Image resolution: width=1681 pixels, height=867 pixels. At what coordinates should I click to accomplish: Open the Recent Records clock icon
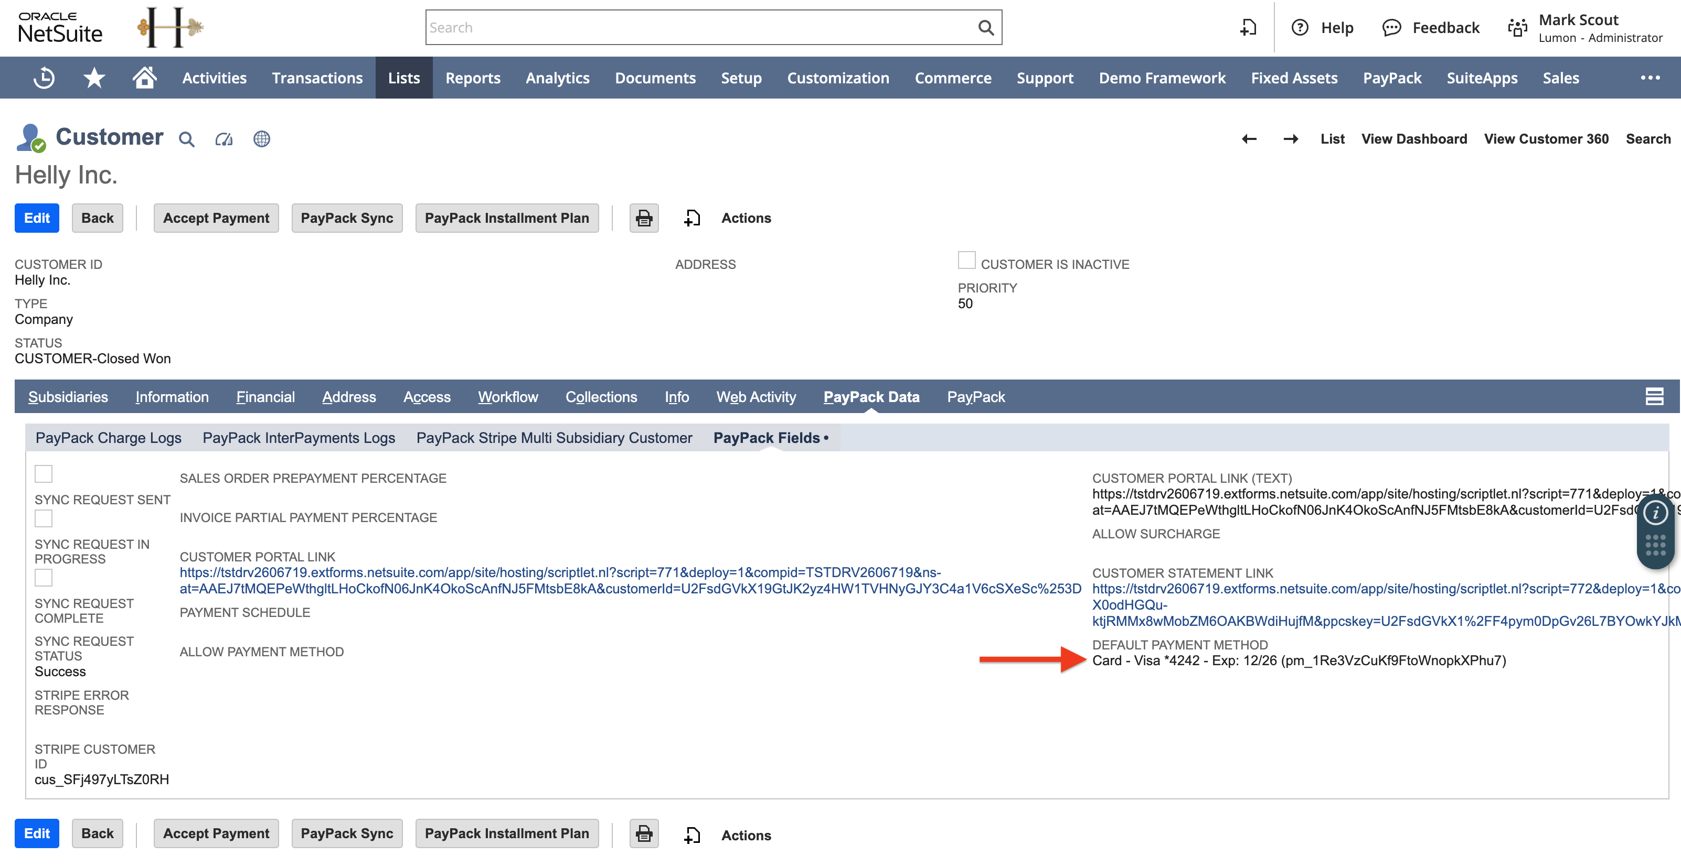[44, 78]
